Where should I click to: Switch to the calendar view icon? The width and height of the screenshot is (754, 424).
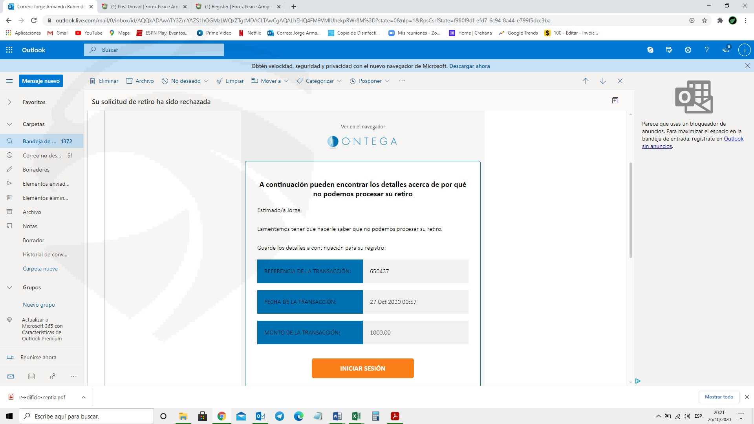pos(31,376)
